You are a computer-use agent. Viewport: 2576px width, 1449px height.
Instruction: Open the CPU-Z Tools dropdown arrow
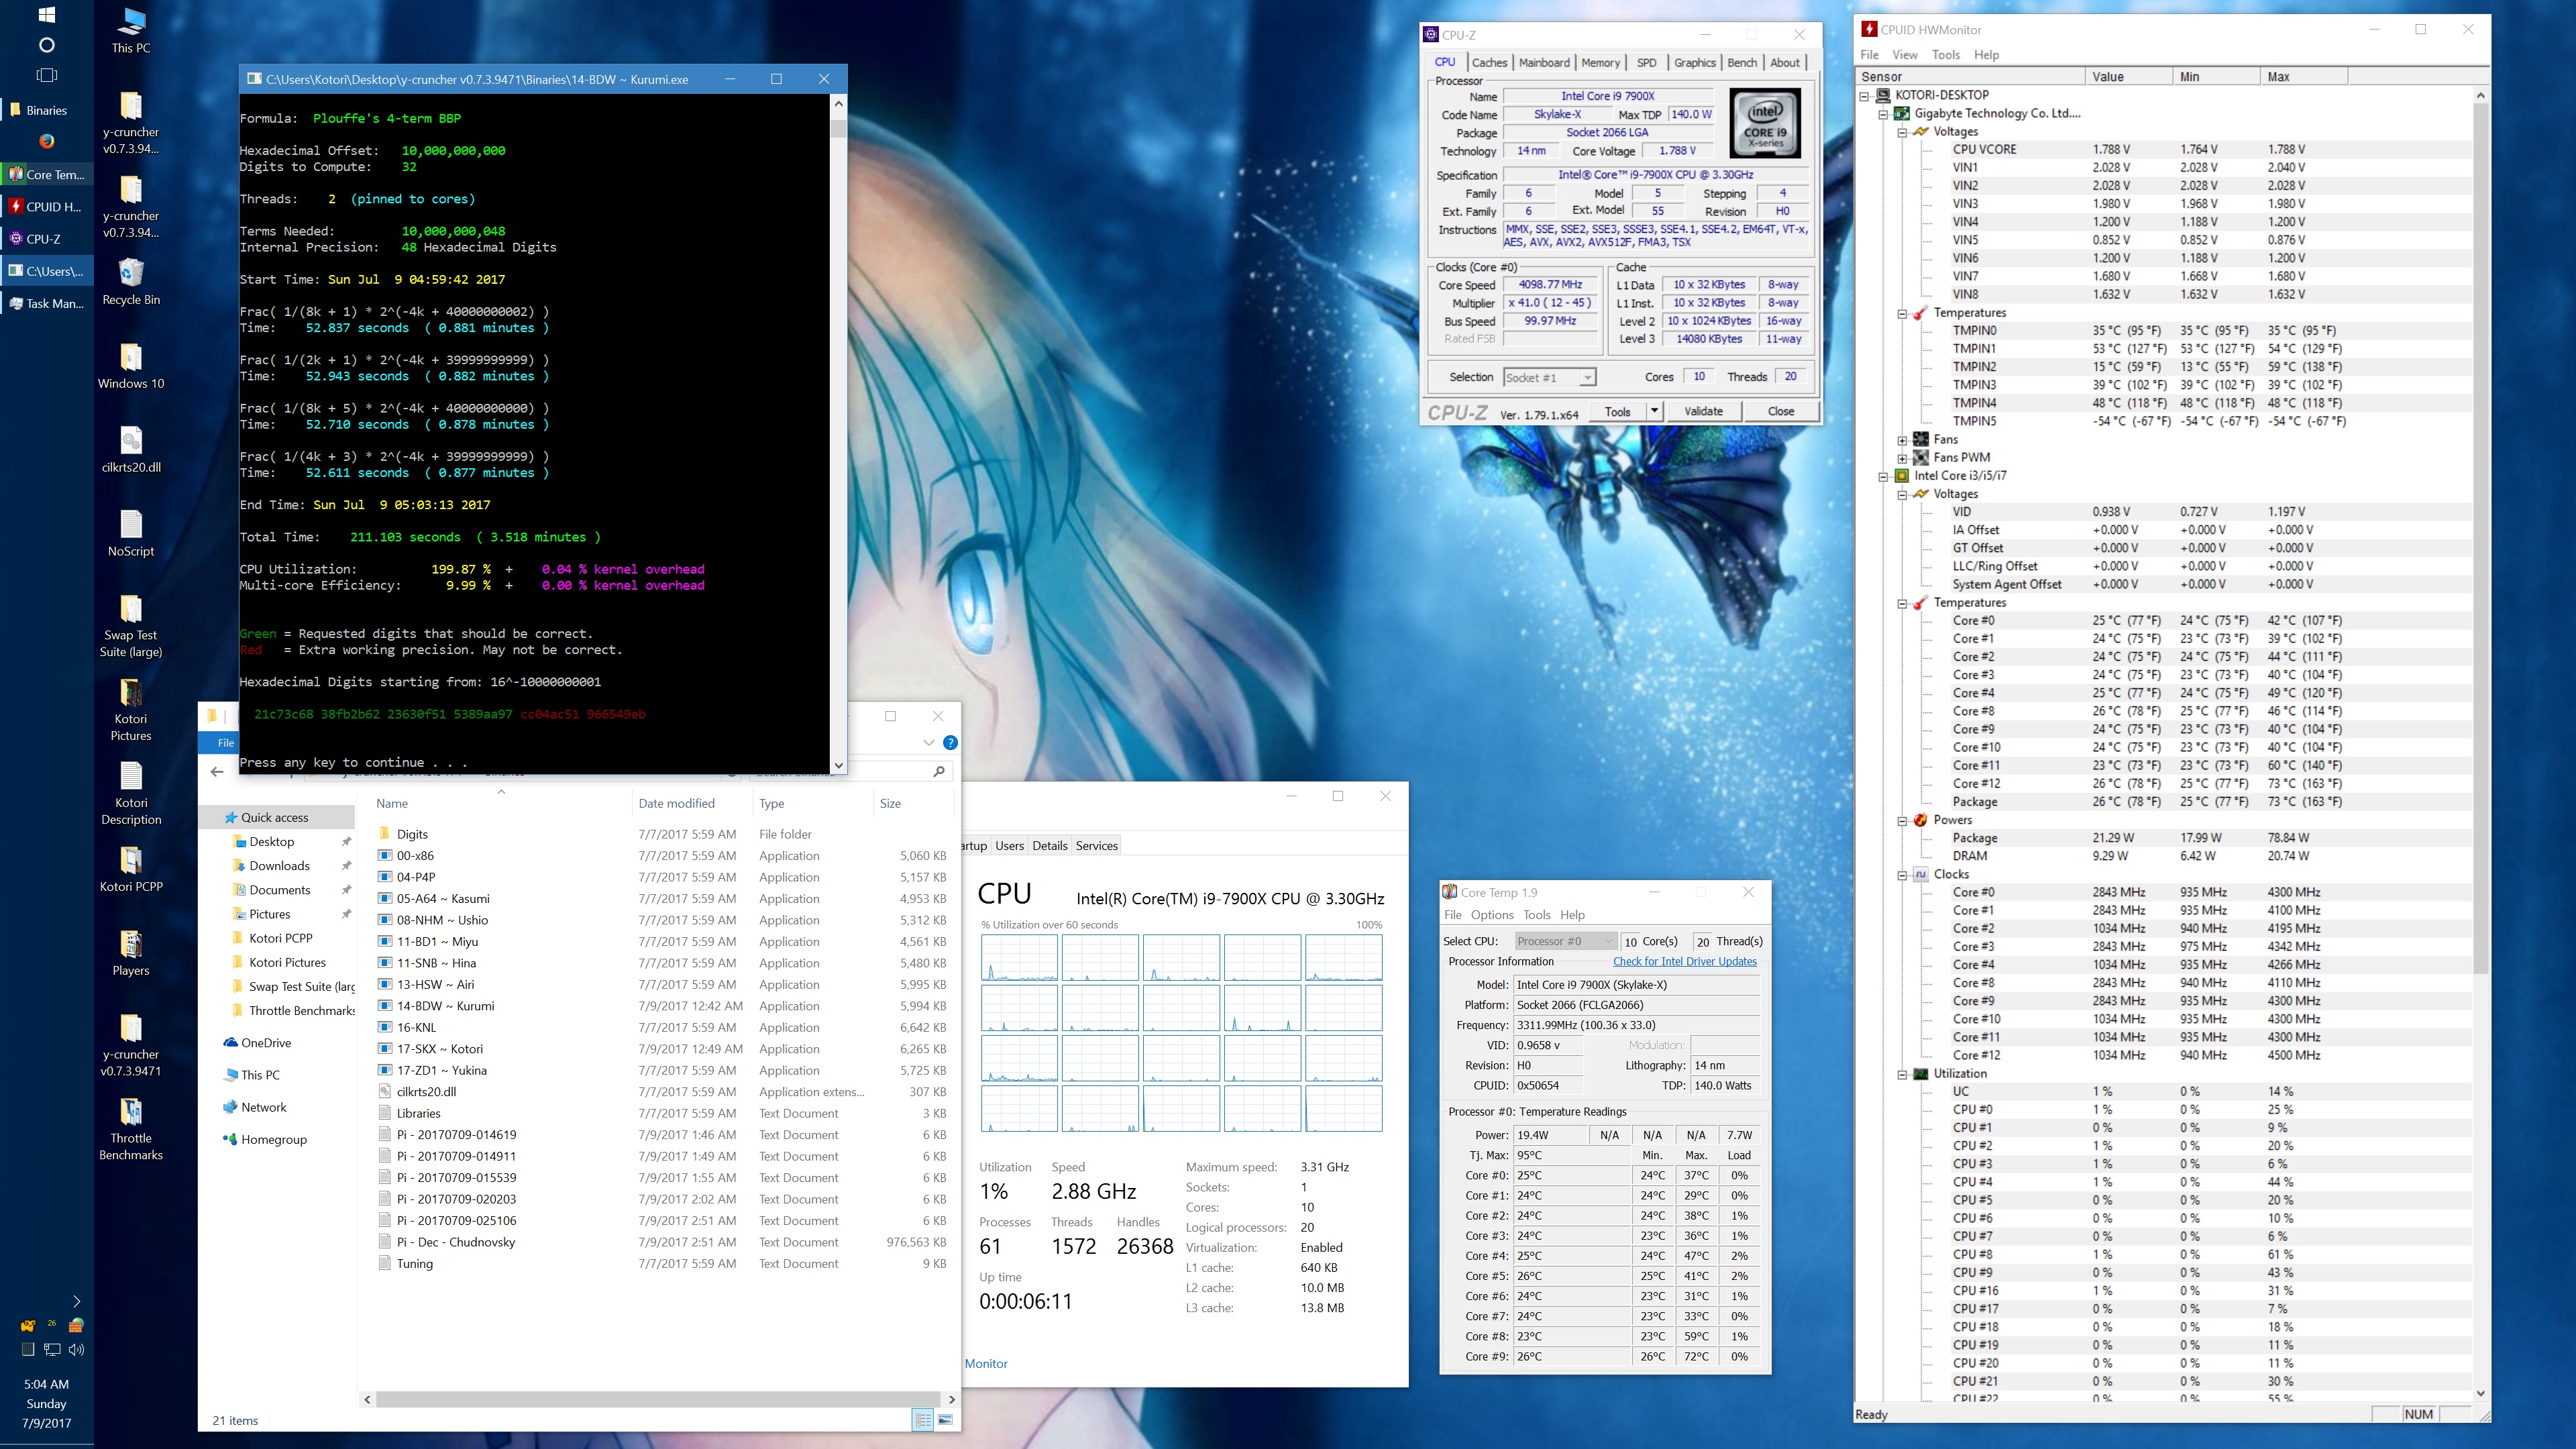(x=1654, y=410)
